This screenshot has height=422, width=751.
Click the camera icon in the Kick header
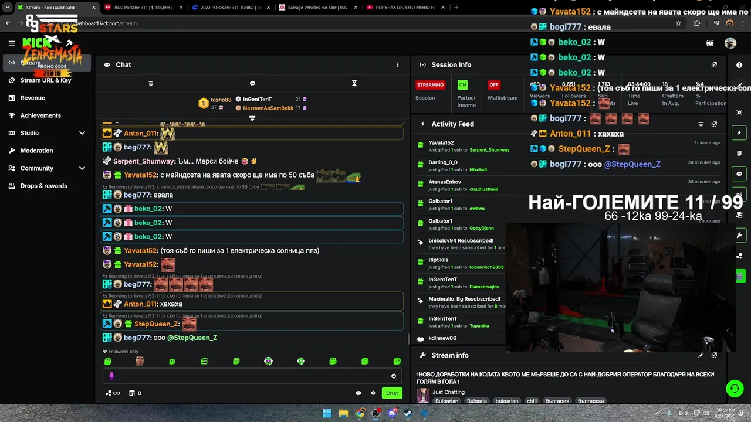tap(710, 43)
